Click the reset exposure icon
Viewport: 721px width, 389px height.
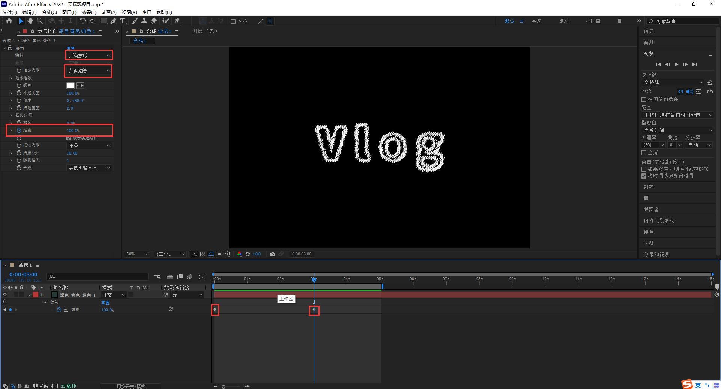click(248, 254)
